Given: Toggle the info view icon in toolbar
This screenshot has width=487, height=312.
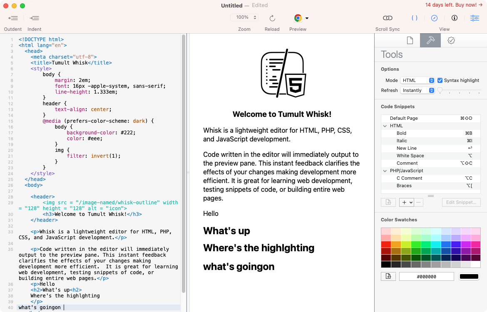Looking at the screenshot, I should coord(455,18).
